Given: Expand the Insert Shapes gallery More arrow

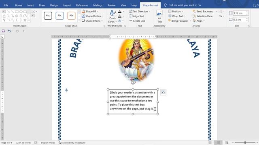Looking at the screenshot, I should pyautogui.click(x=29, y=20).
